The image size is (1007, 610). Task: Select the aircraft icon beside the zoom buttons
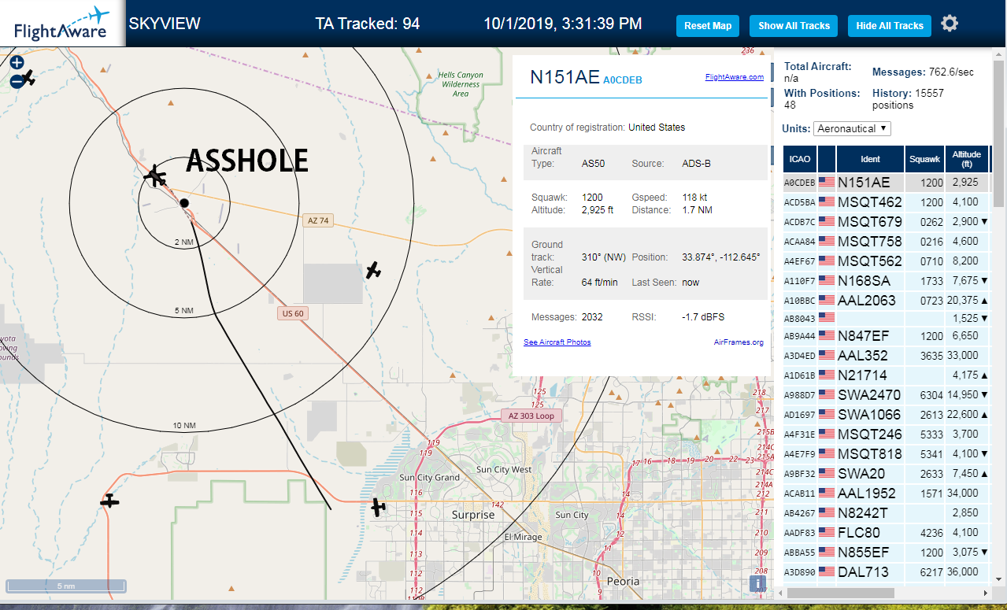coord(28,78)
